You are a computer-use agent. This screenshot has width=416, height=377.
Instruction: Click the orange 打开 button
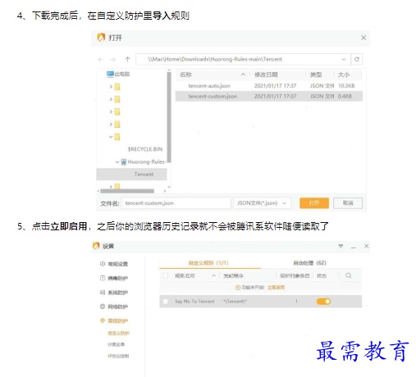click(314, 203)
